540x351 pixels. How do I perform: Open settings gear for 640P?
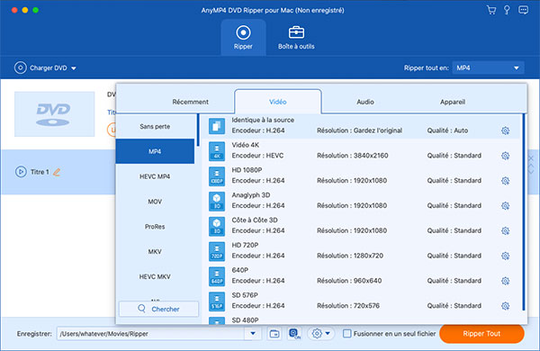[505, 281]
